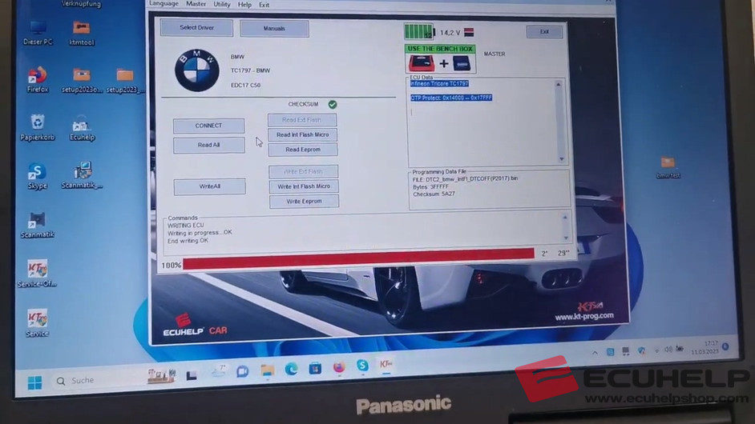Click the red flag icon beside voltage
Screen dimensions: 755x424
(x=469, y=32)
